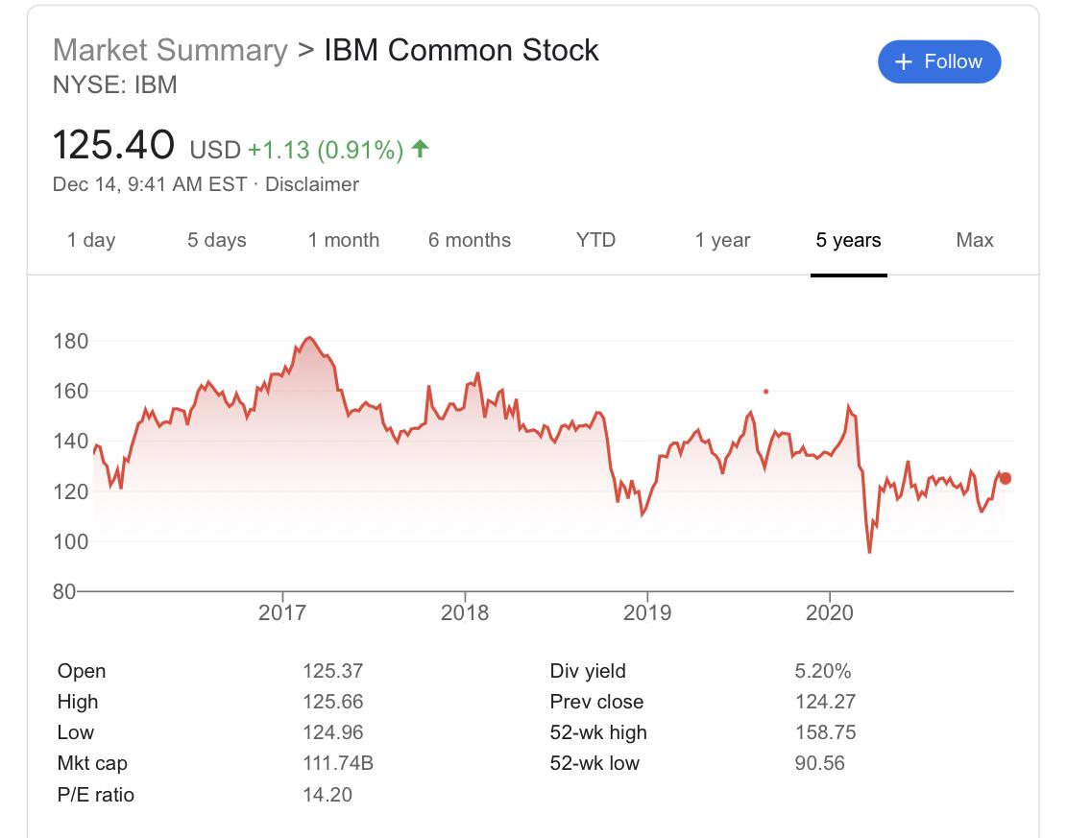Click the blue Follow button
1067x838 pixels.
939,62
